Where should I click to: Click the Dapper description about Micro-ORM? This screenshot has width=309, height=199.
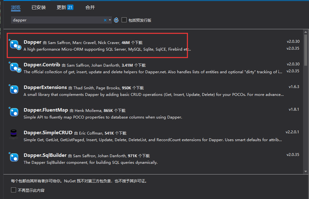[107, 49]
